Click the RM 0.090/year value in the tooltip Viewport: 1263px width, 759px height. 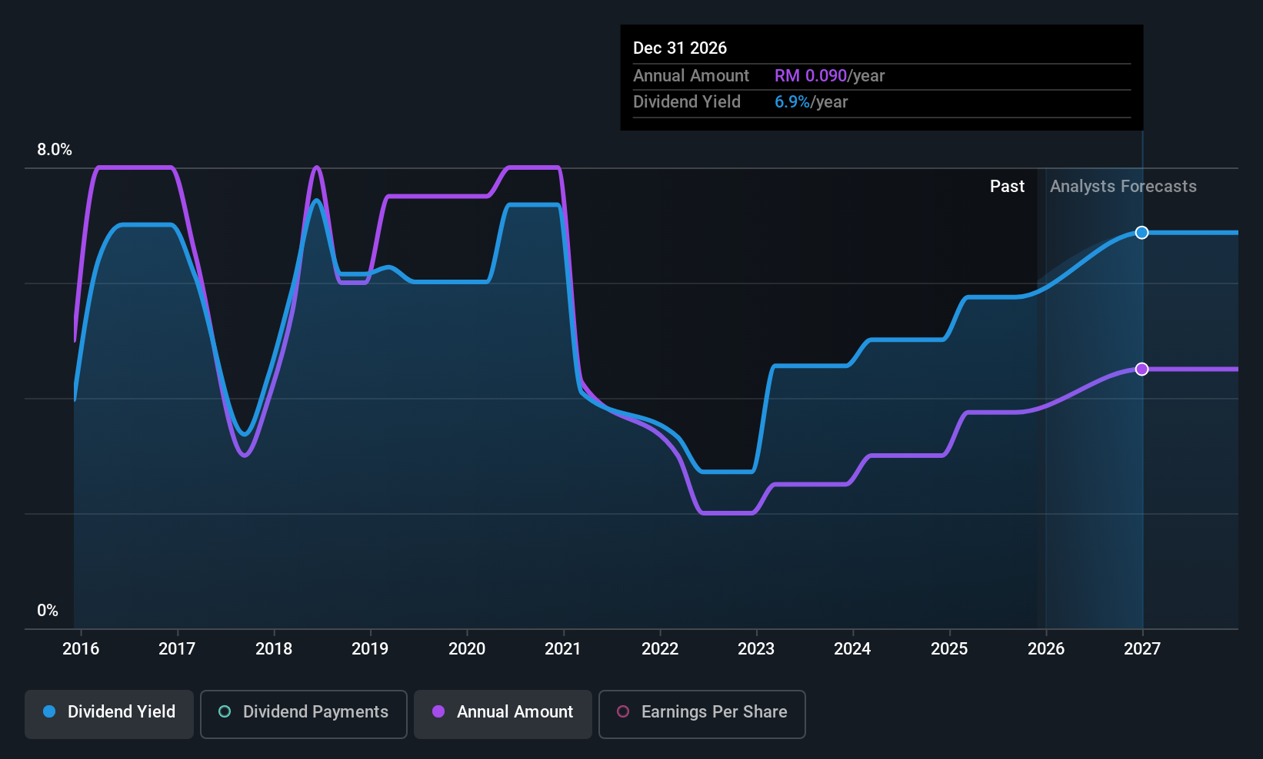coord(829,76)
